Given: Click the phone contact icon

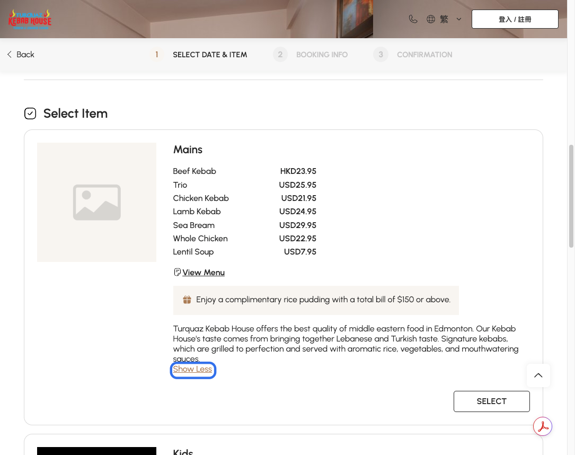Looking at the screenshot, I should 413,19.
